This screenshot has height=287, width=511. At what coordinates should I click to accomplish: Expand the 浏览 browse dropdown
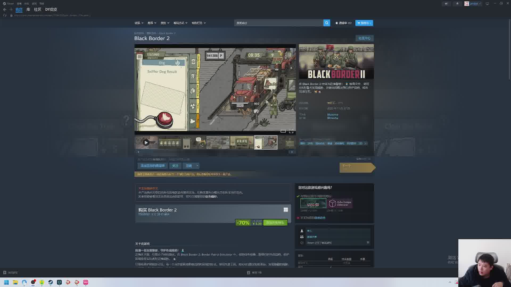(x=139, y=23)
